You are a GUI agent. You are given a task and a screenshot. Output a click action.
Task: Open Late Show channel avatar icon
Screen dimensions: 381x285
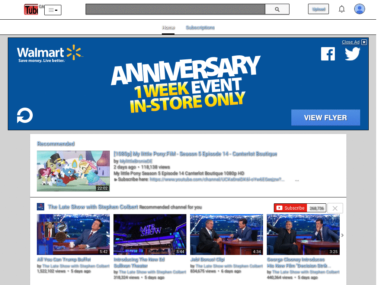[x=41, y=207]
